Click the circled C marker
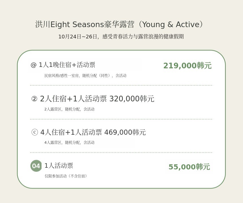Screen dimensions: 243x203 coord(34,132)
